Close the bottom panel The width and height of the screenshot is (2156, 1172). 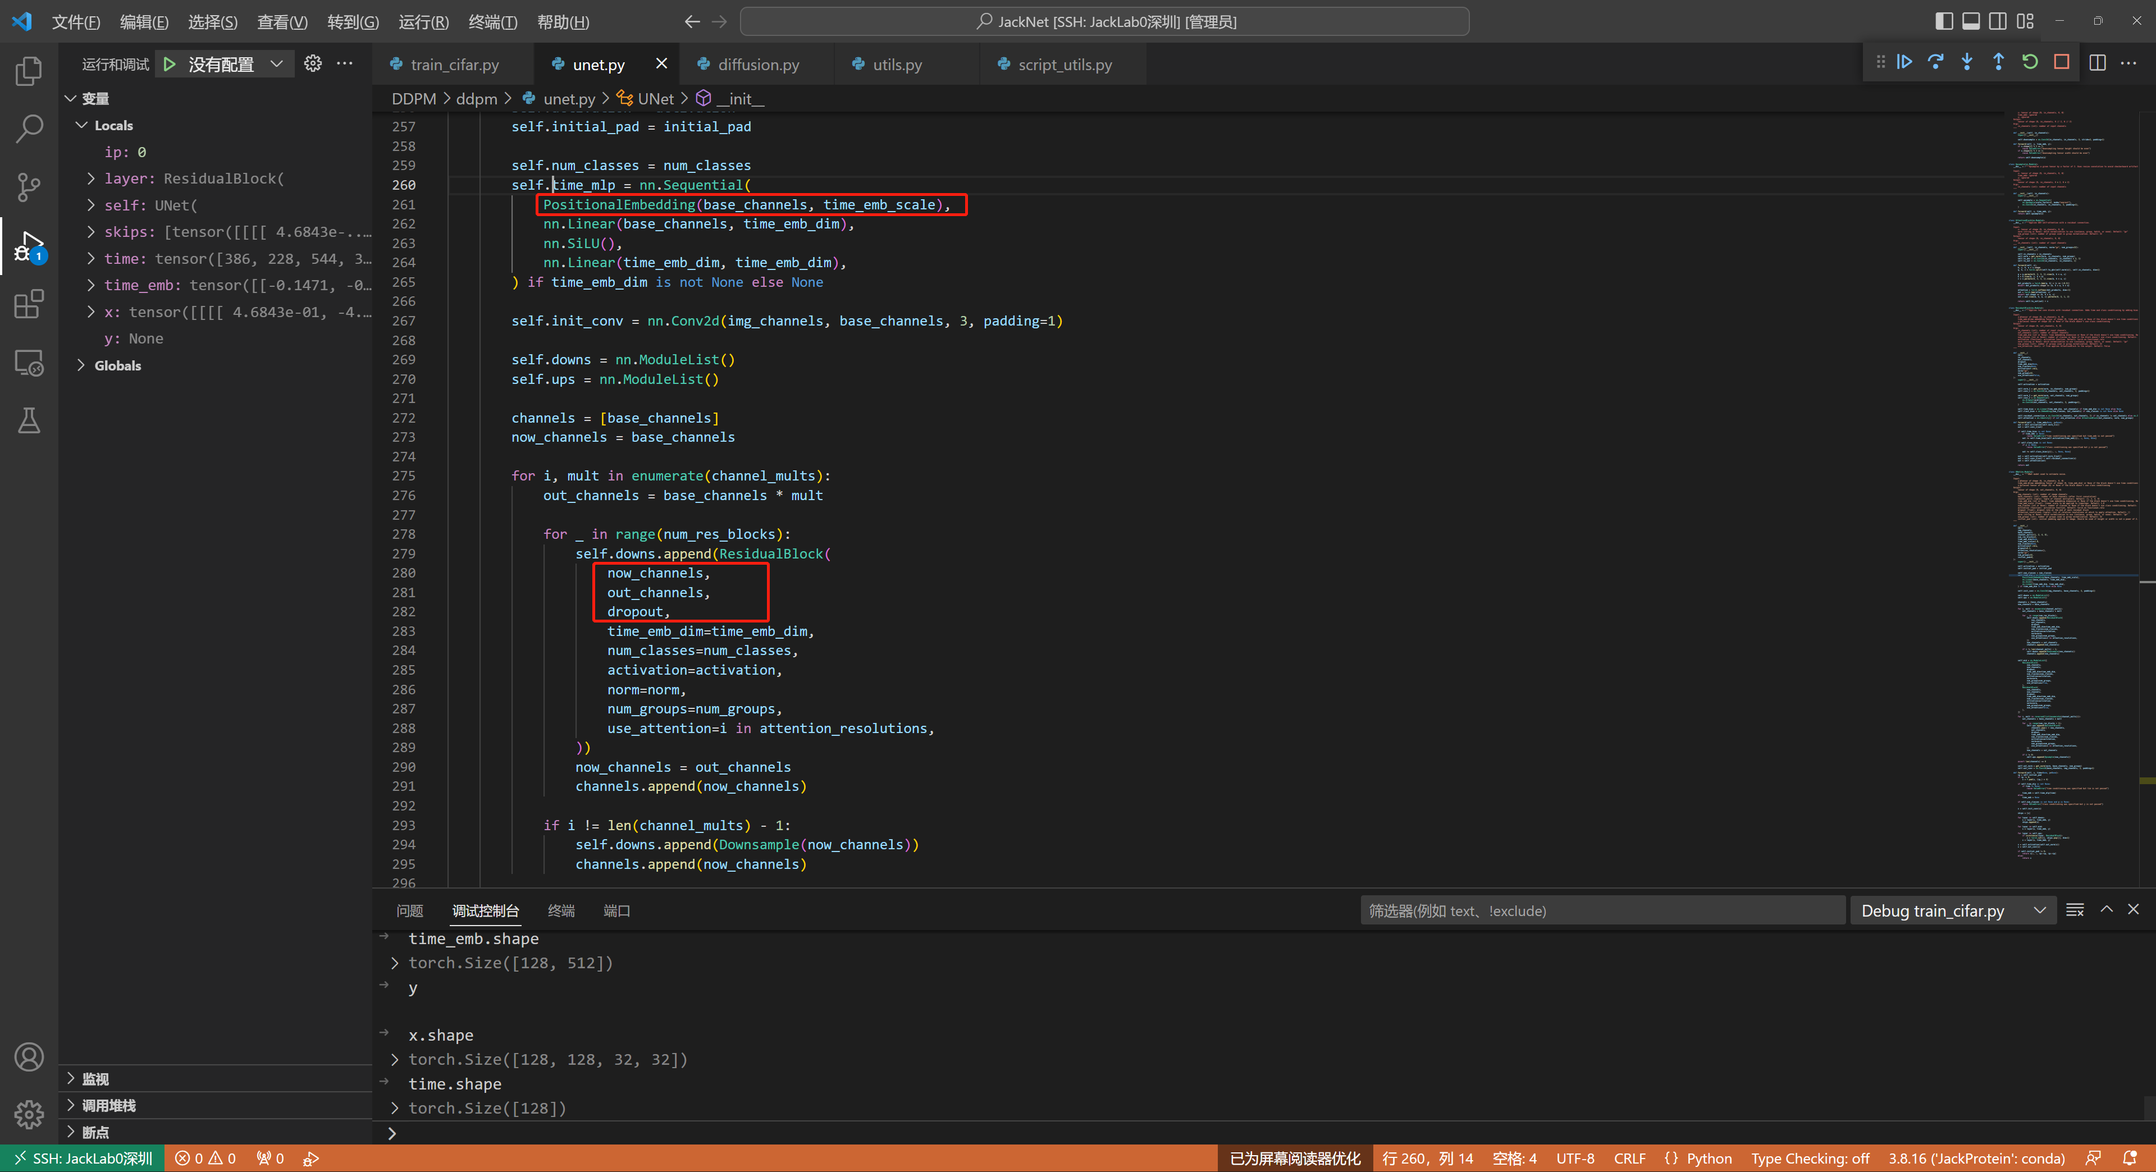[x=2134, y=910]
